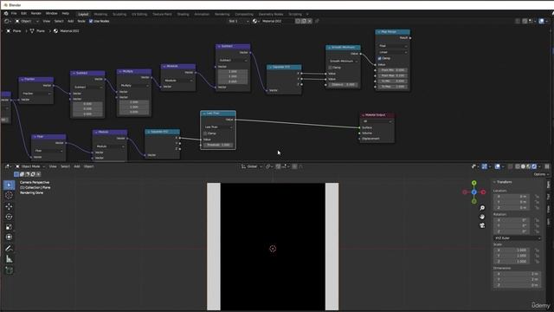Select the Annotate pencil tool
The width and height of the screenshot is (554, 312).
click(x=10, y=249)
